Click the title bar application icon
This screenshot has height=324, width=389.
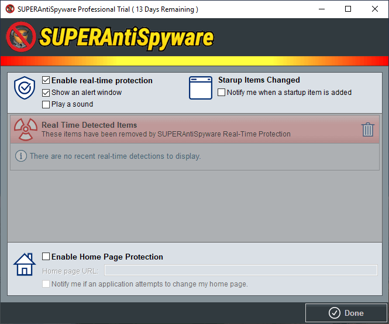click(x=10, y=9)
